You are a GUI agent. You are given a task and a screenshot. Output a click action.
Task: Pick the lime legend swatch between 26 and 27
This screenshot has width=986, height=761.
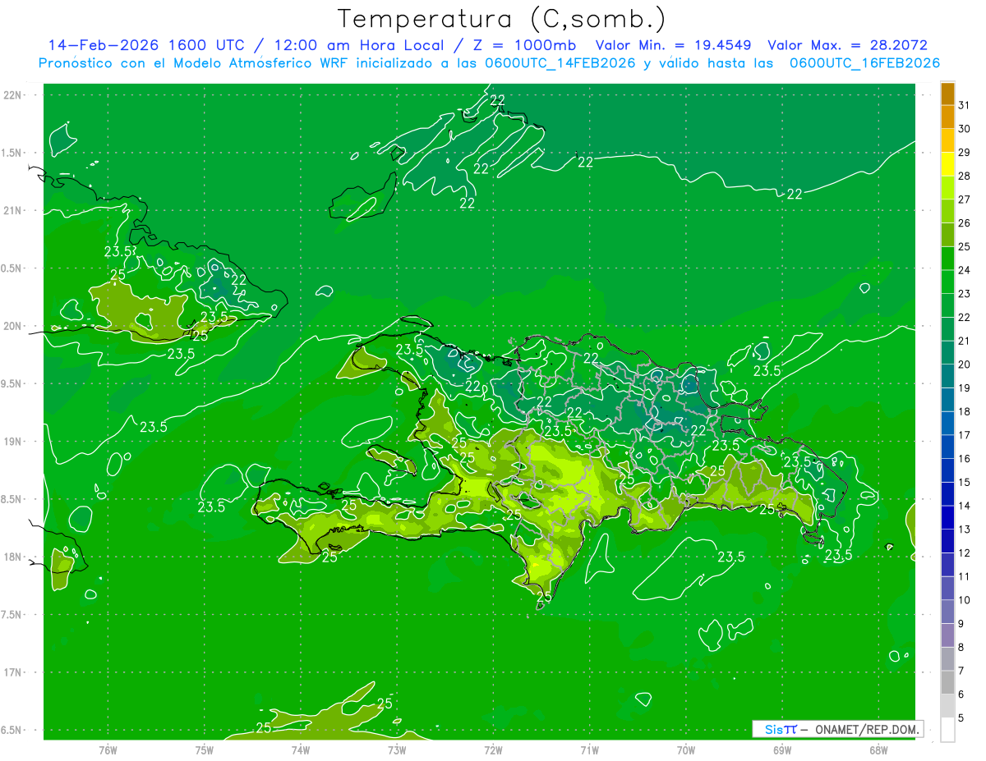pos(947,212)
